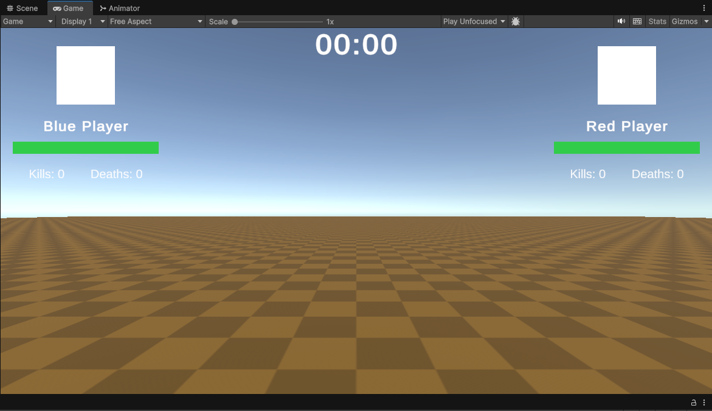
Task: Click the Blue Player label
Action: point(86,126)
